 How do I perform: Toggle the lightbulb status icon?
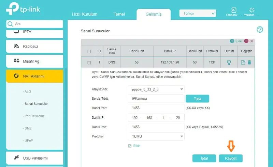coord(229,63)
